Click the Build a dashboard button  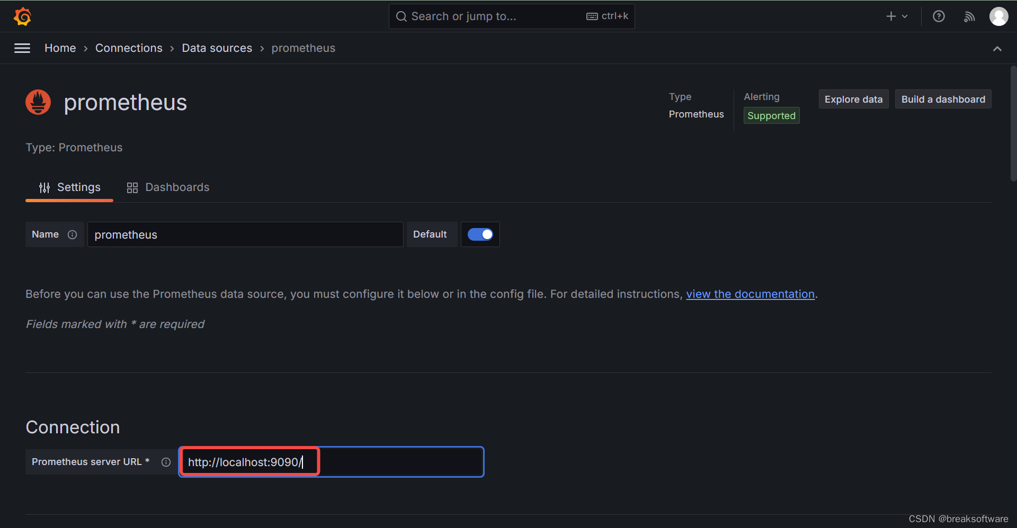point(943,99)
